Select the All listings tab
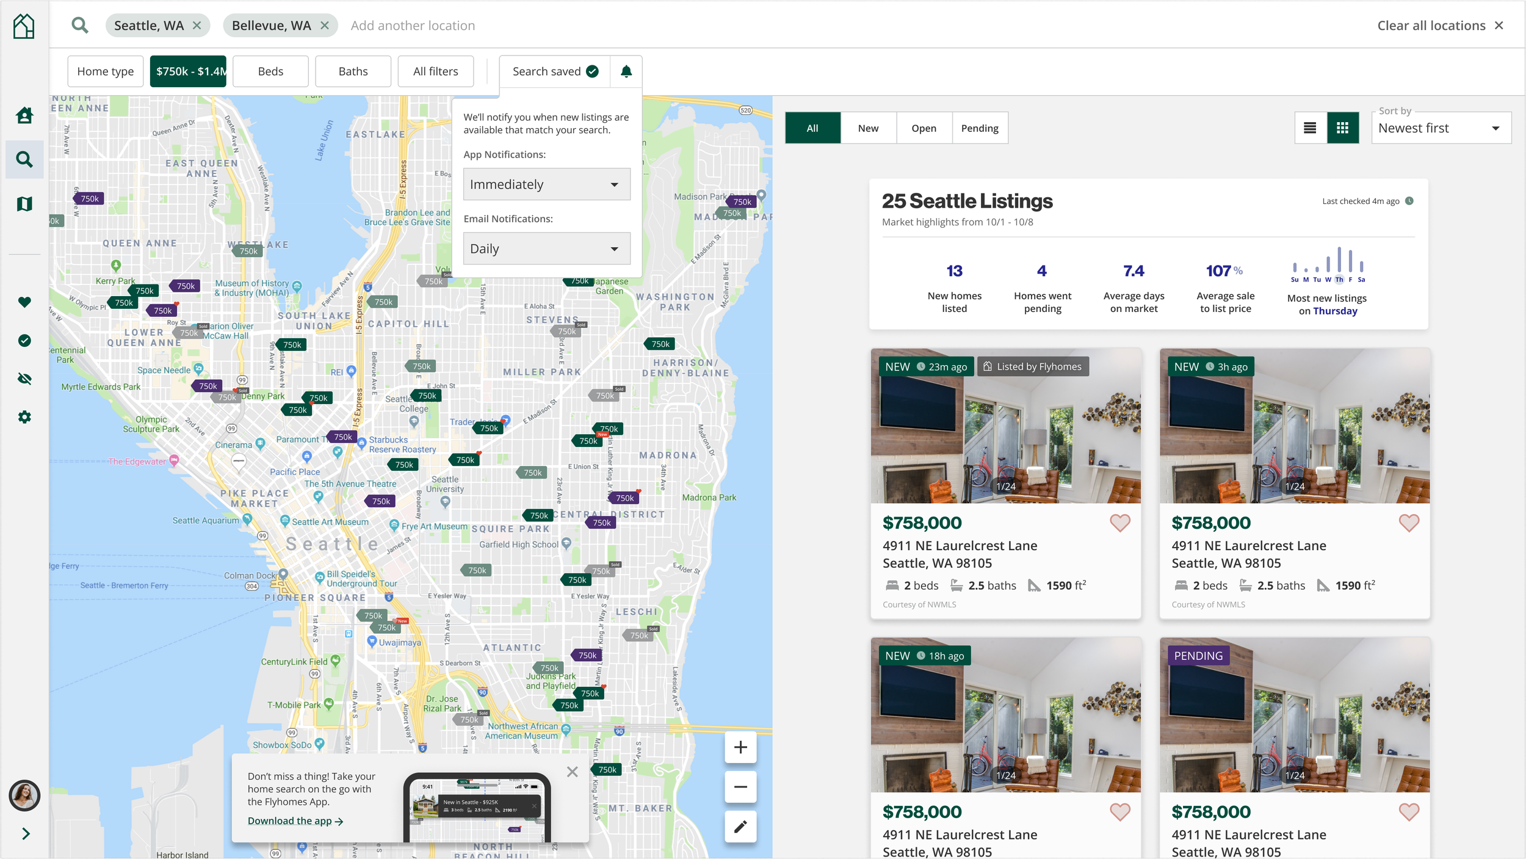The image size is (1526, 859). (x=812, y=128)
